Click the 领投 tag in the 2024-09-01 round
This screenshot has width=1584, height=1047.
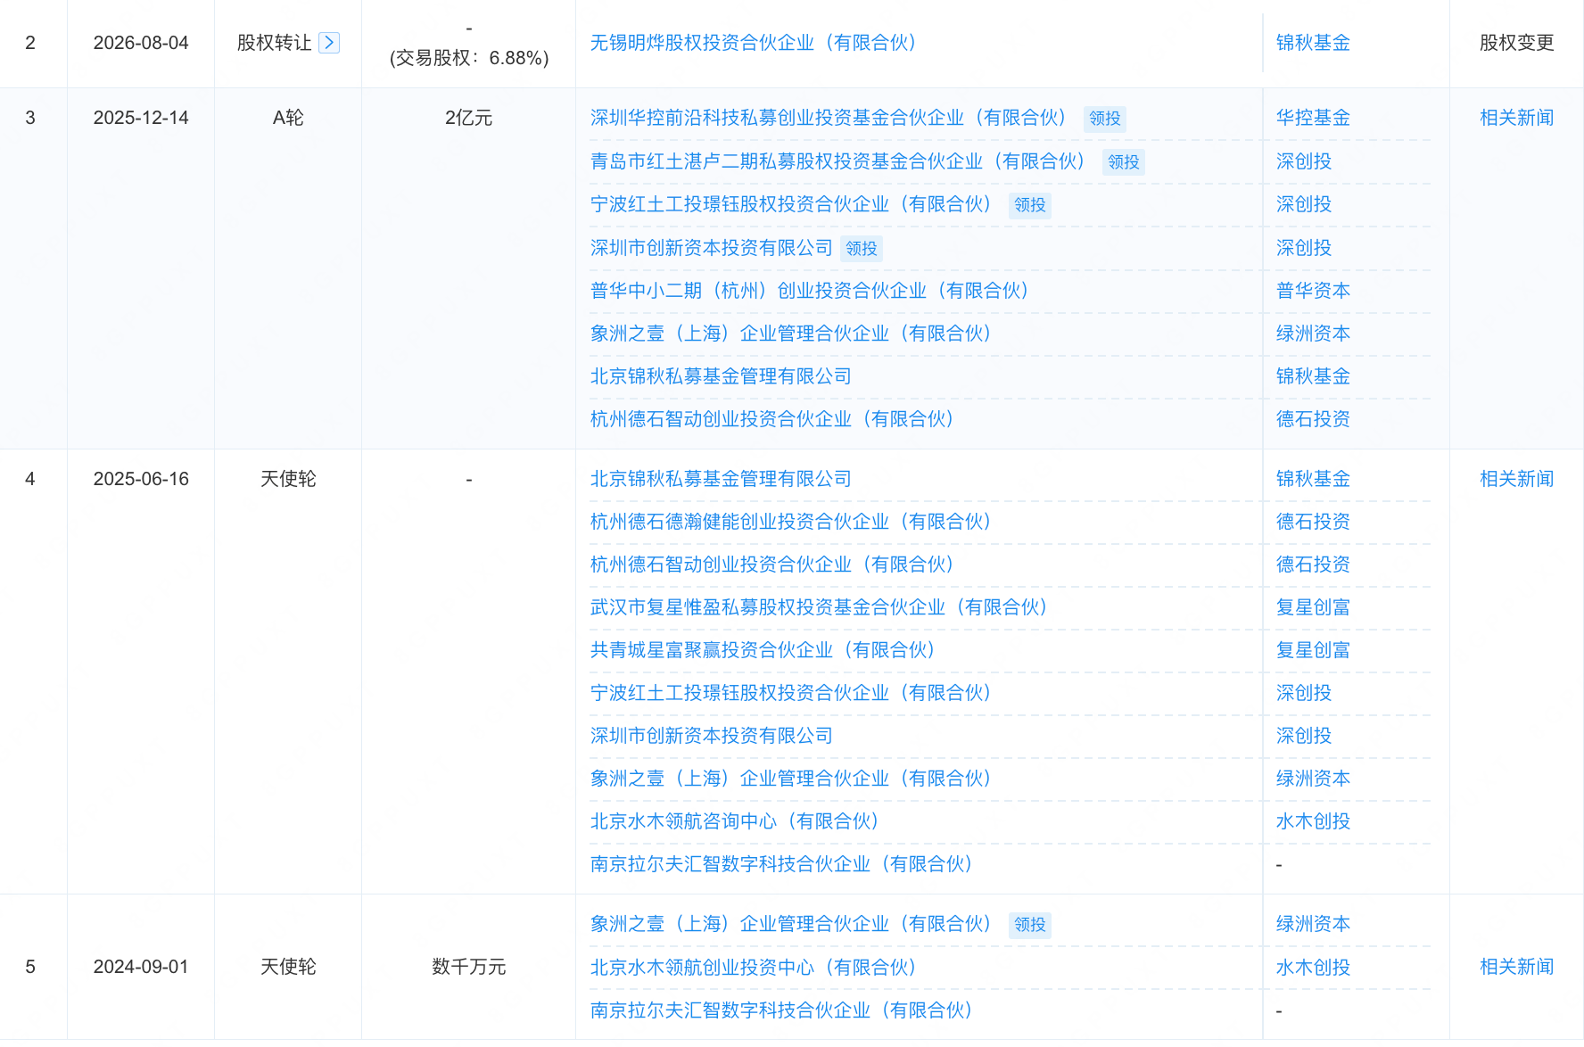(x=1029, y=925)
